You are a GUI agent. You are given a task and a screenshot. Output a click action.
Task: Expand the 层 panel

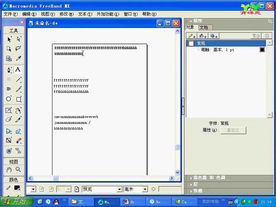pos(191,185)
